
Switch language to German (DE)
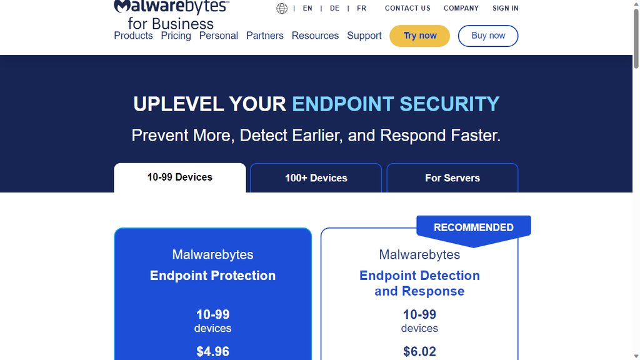click(x=334, y=8)
